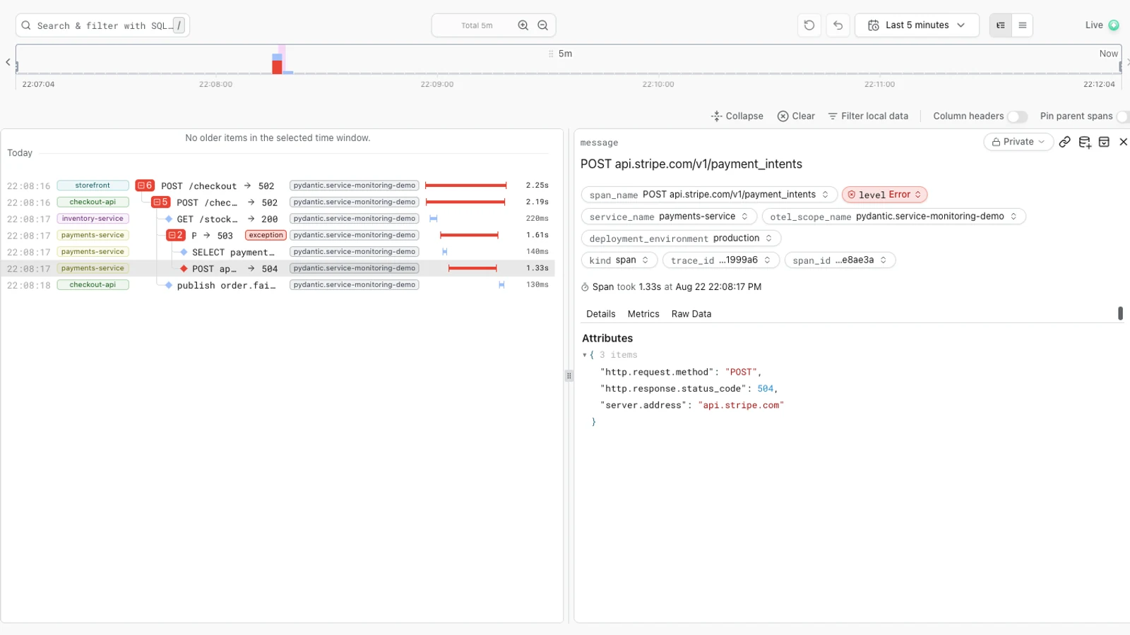Image resolution: width=1130 pixels, height=635 pixels.
Task: Click the green Live indicator
Action: (x=1114, y=25)
